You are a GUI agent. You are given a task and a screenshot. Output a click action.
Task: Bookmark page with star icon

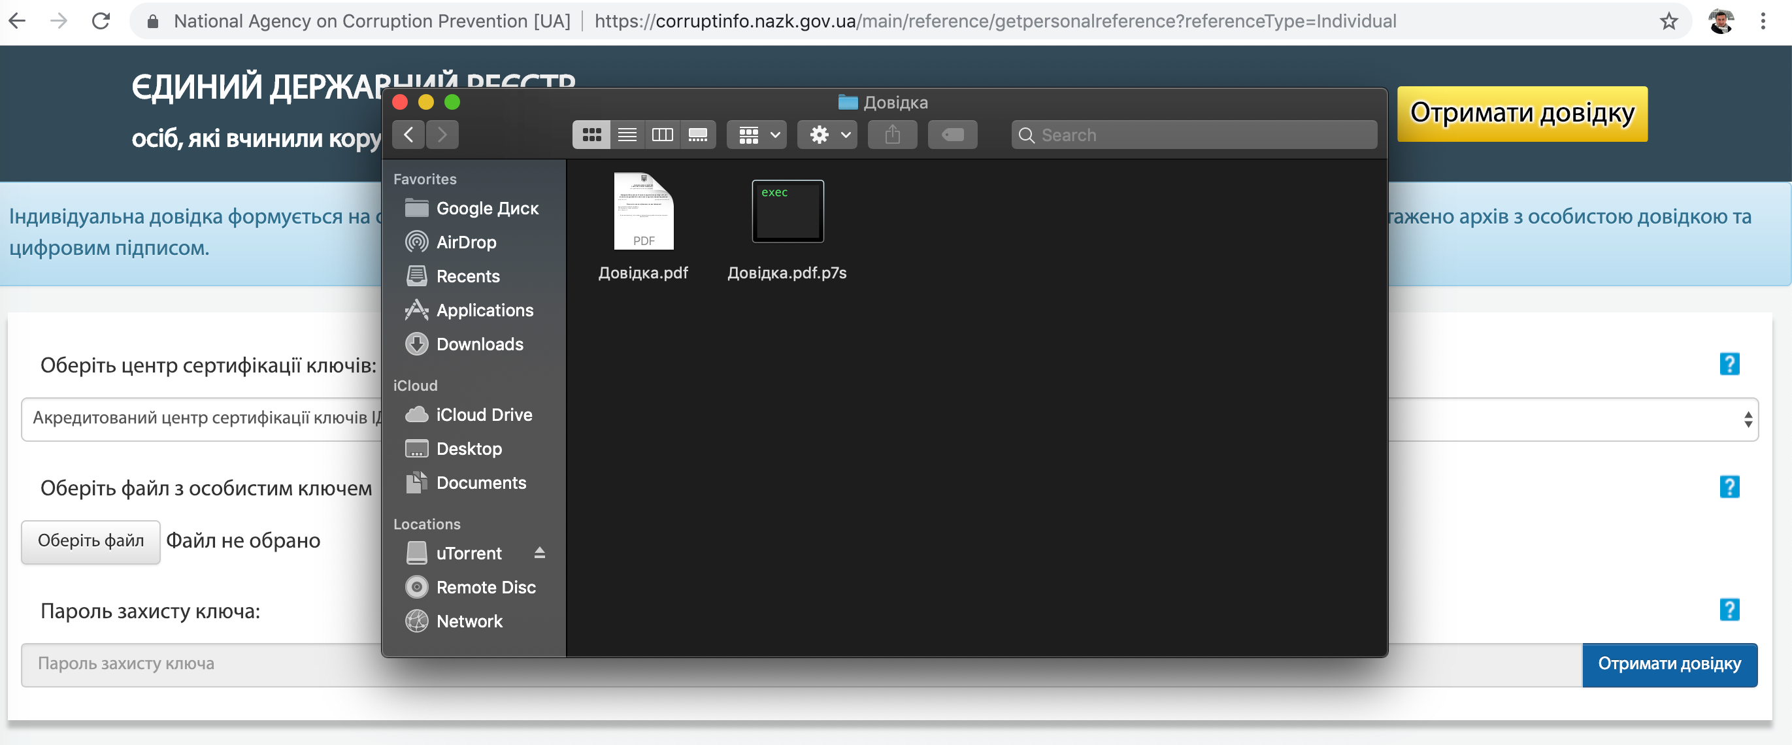pyautogui.click(x=1668, y=22)
